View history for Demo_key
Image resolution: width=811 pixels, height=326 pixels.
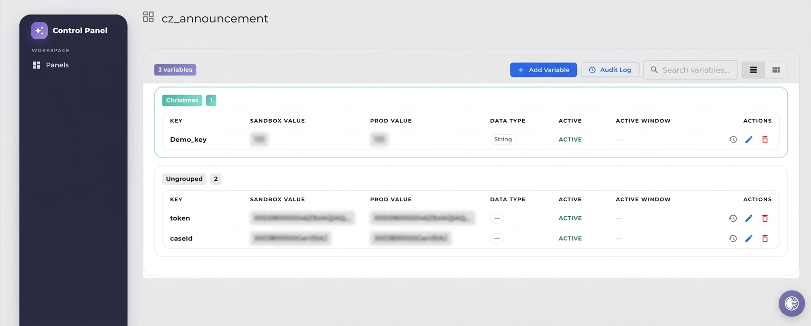(733, 140)
